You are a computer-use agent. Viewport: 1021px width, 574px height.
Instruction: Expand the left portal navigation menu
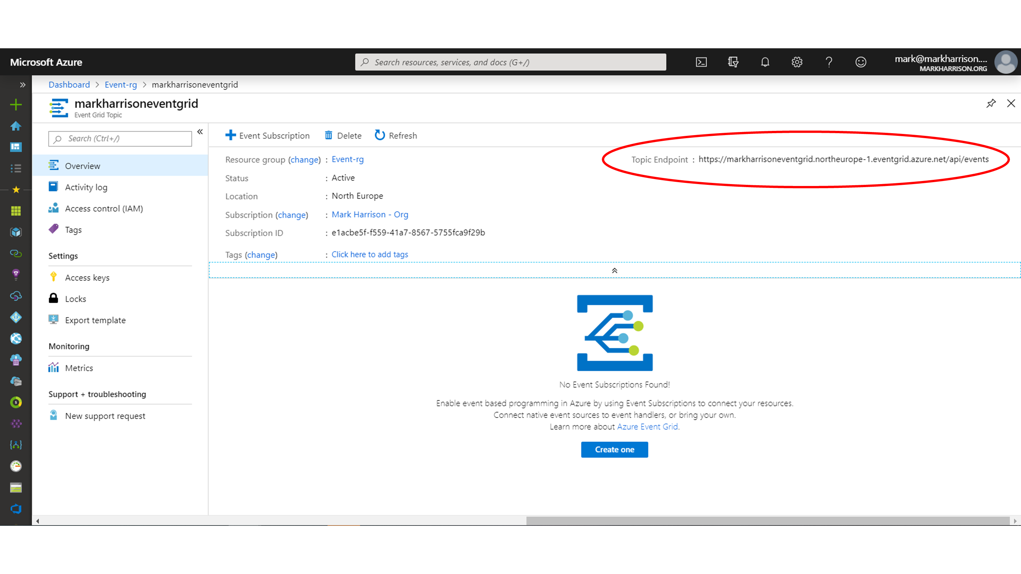pyautogui.click(x=23, y=85)
